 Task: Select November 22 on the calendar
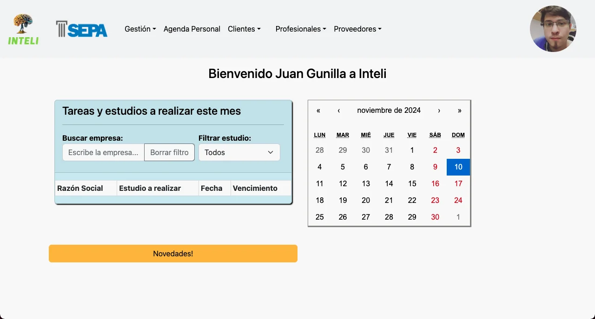click(x=412, y=201)
